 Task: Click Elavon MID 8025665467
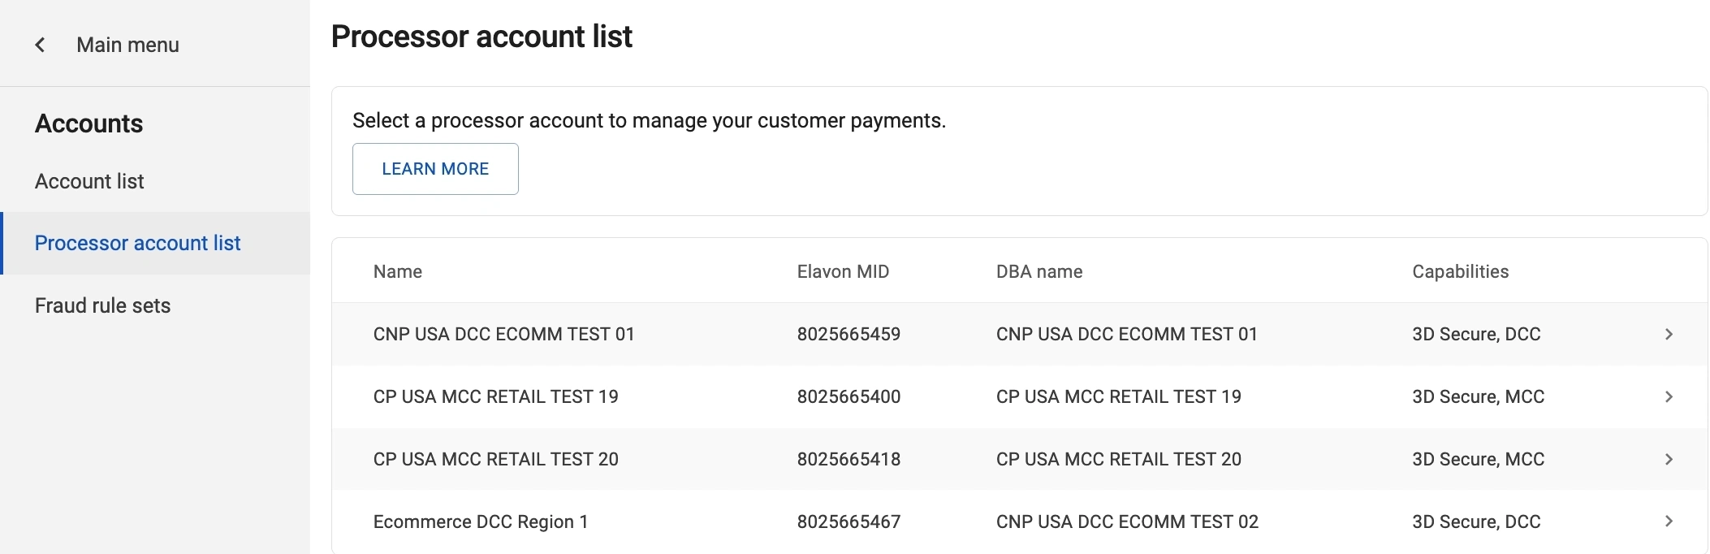coord(849,522)
